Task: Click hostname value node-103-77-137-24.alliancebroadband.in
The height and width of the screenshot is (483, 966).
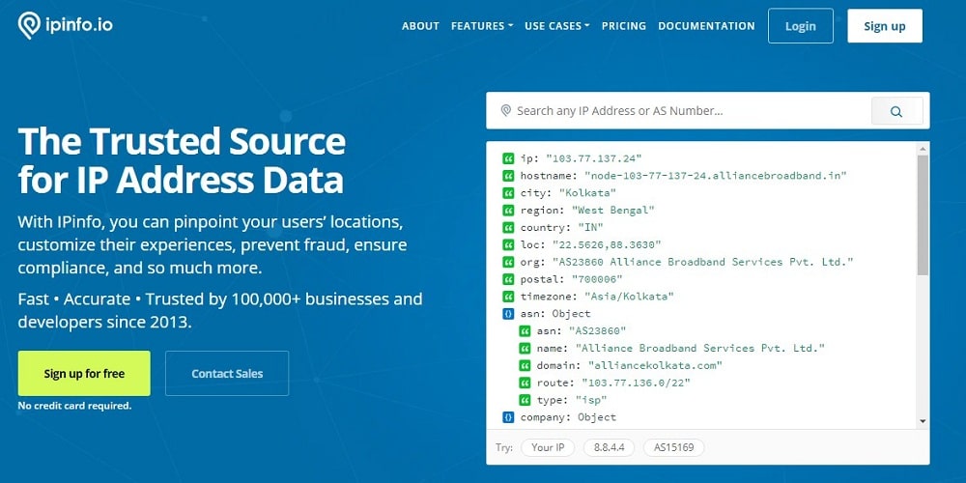Action: click(715, 176)
